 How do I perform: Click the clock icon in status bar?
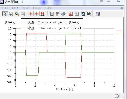(117, 96)
